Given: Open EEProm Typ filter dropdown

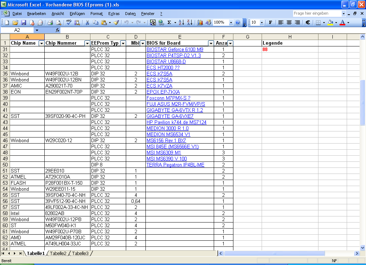Looking at the screenshot, I should coord(123,43).
